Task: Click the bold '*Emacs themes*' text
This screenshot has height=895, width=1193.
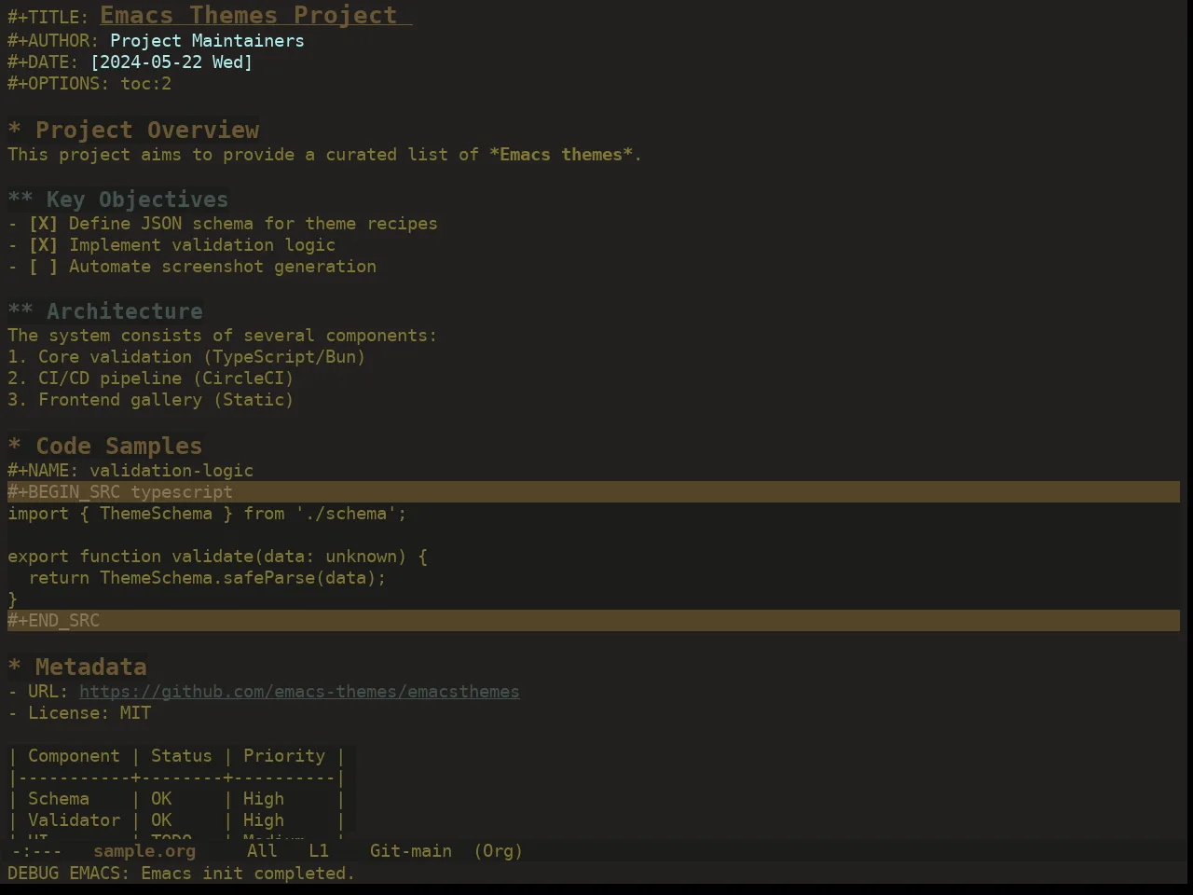Action: click(x=561, y=155)
